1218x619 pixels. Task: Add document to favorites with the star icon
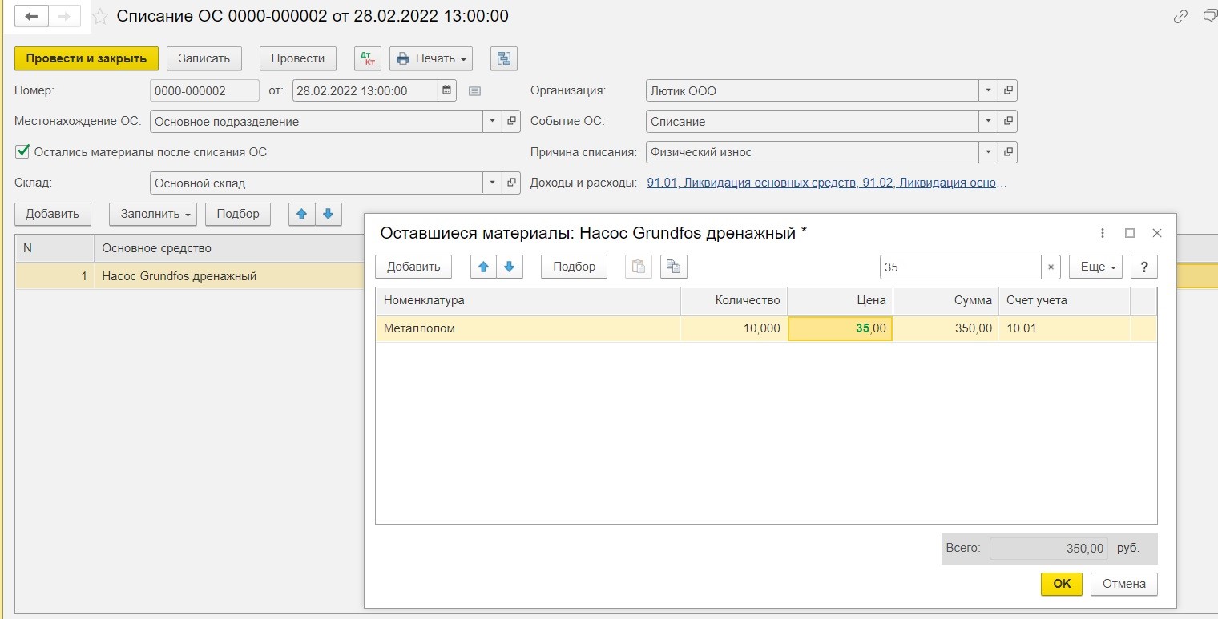click(x=100, y=17)
